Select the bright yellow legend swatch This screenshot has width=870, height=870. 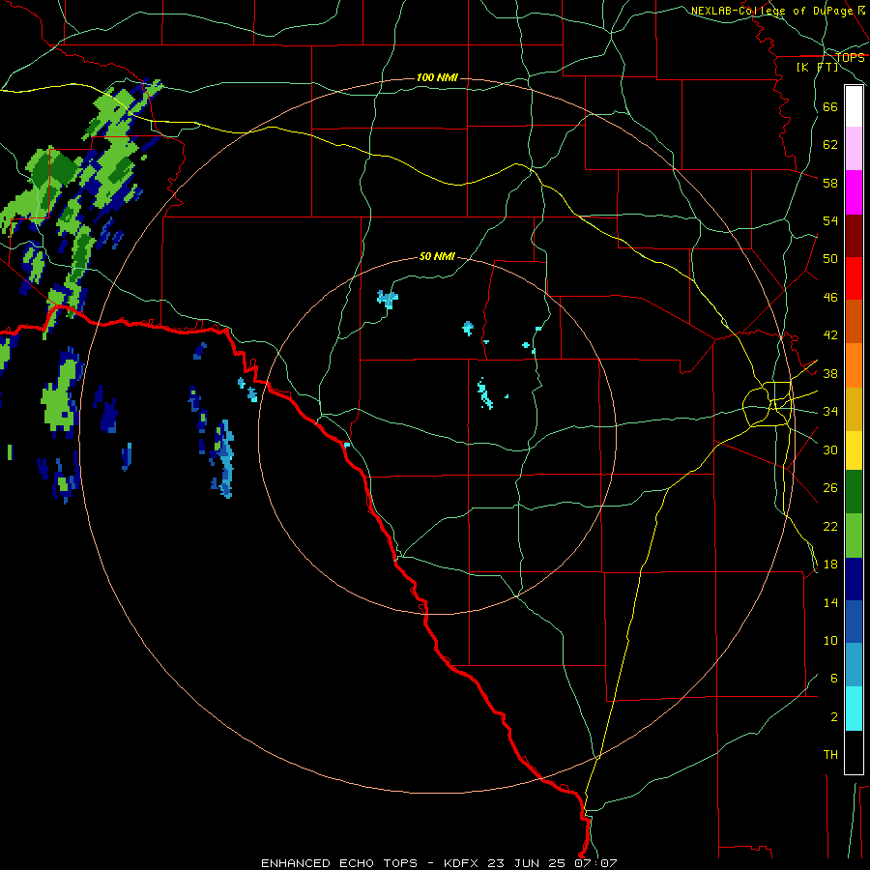click(854, 450)
